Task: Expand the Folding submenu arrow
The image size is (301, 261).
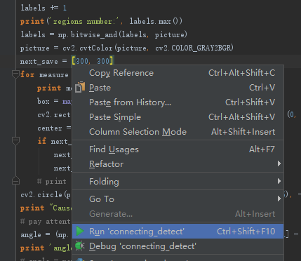Action: (x=279, y=181)
